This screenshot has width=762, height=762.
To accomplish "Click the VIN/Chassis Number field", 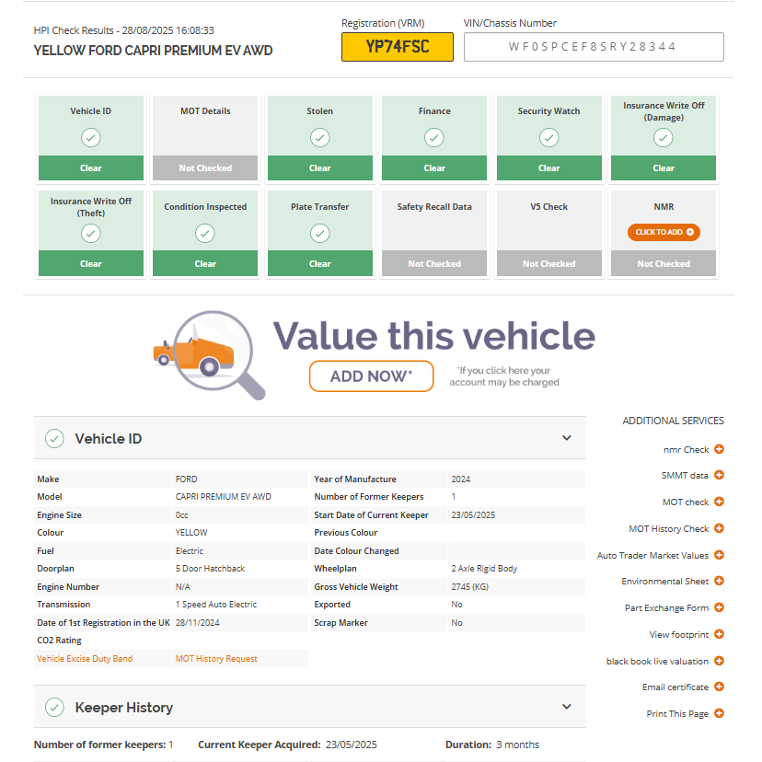I will tap(594, 47).
